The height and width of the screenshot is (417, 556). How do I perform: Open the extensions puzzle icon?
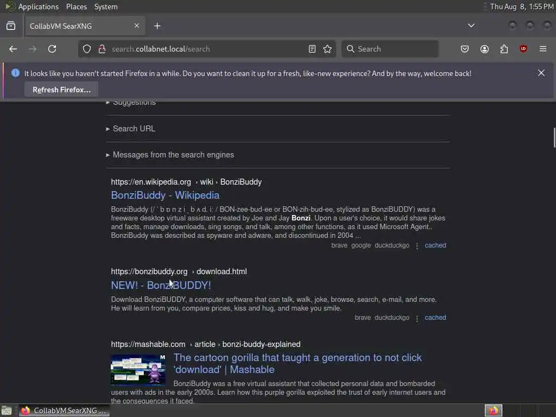point(504,49)
